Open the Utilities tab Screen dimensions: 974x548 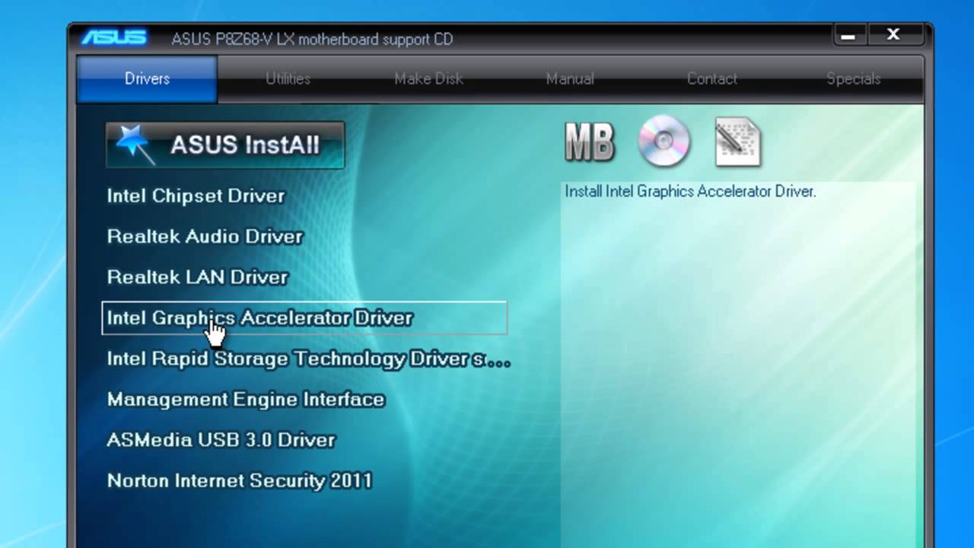point(288,79)
